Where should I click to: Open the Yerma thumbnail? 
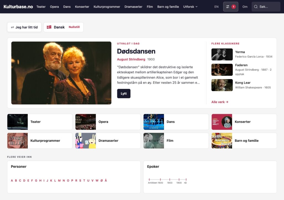(x=222, y=54)
